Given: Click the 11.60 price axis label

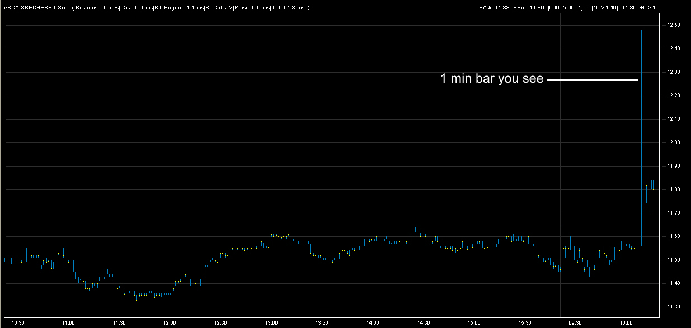Looking at the screenshot, I should point(673,237).
